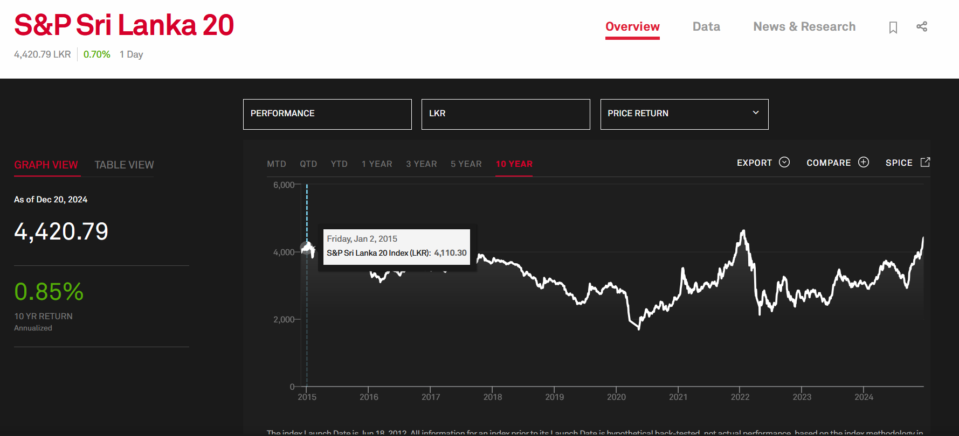Image resolution: width=959 pixels, height=436 pixels.
Task: Expand the Price Return dropdown chevron
Action: [x=756, y=112]
